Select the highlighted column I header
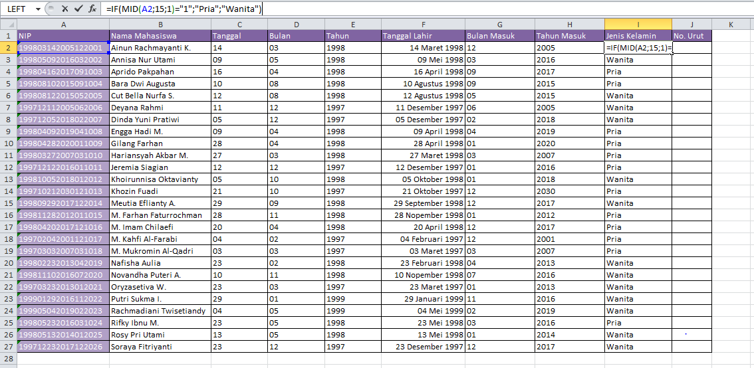This screenshot has width=754, height=368. (638, 24)
